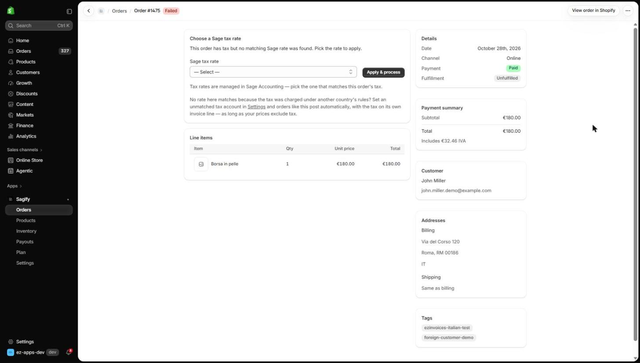The image size is (640, 363).
Task: Click the Online Store channel icon
Action: click(x=11, y=160)
